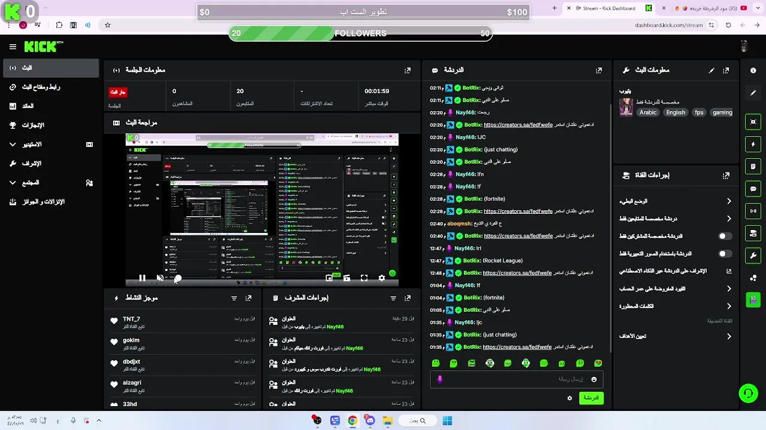
Task: Open the achievements page in sidebar
Action: tap(50, 125)
